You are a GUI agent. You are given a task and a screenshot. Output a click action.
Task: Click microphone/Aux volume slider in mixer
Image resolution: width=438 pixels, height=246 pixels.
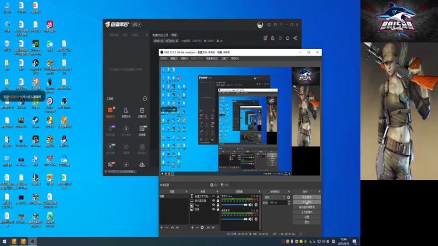point(234,204)
